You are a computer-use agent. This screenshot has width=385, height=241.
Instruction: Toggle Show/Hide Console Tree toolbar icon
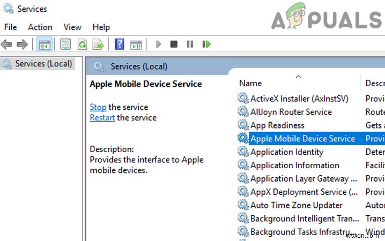point(45,44)
